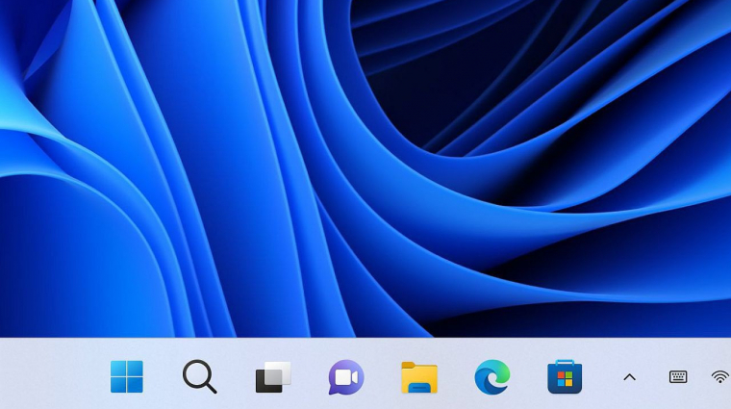Open the taskbar Search magnifier
This screenshot has width=731, height=409.
point(199,376)
